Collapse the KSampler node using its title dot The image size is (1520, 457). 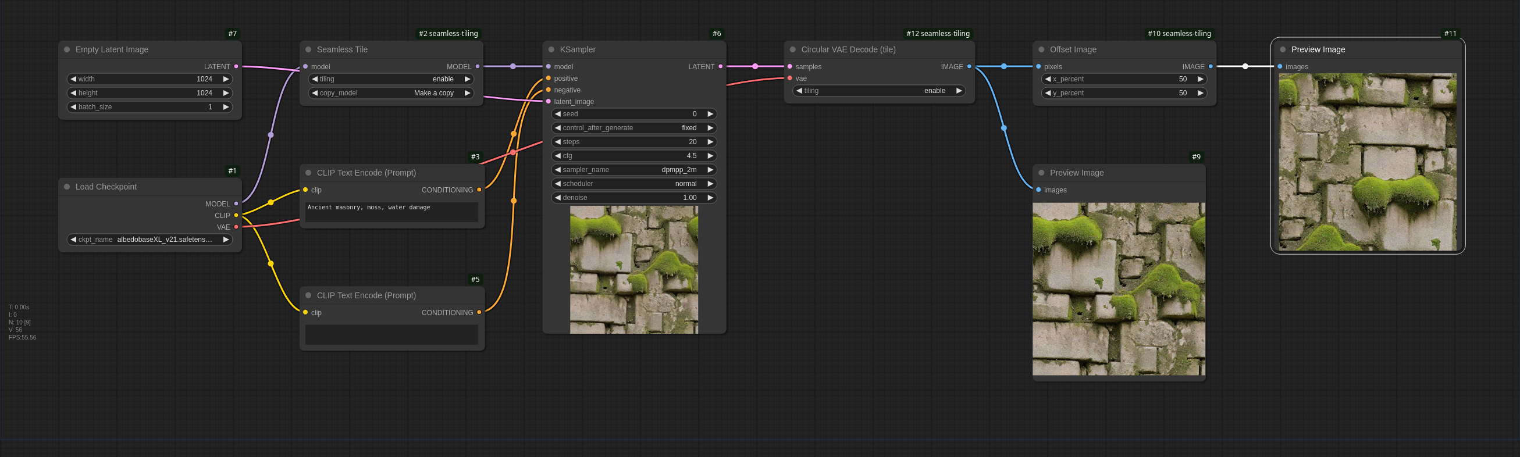click(551, 49)
